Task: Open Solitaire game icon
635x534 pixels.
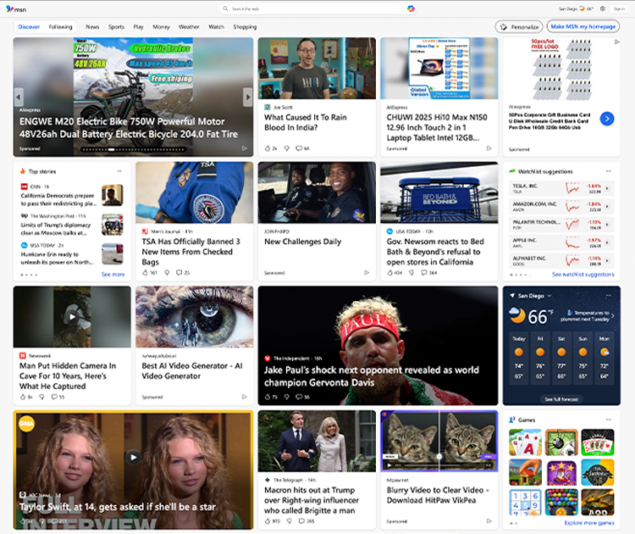Action: coord(525,442)
